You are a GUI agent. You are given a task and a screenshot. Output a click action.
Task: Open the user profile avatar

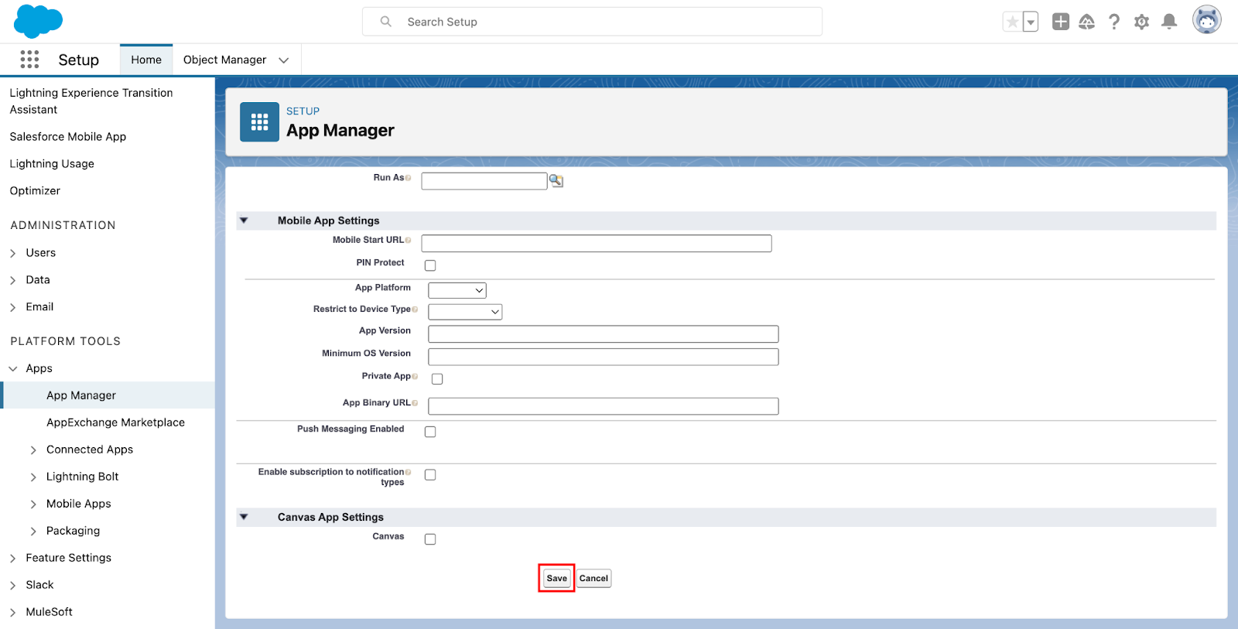(x=1207, y=20)
